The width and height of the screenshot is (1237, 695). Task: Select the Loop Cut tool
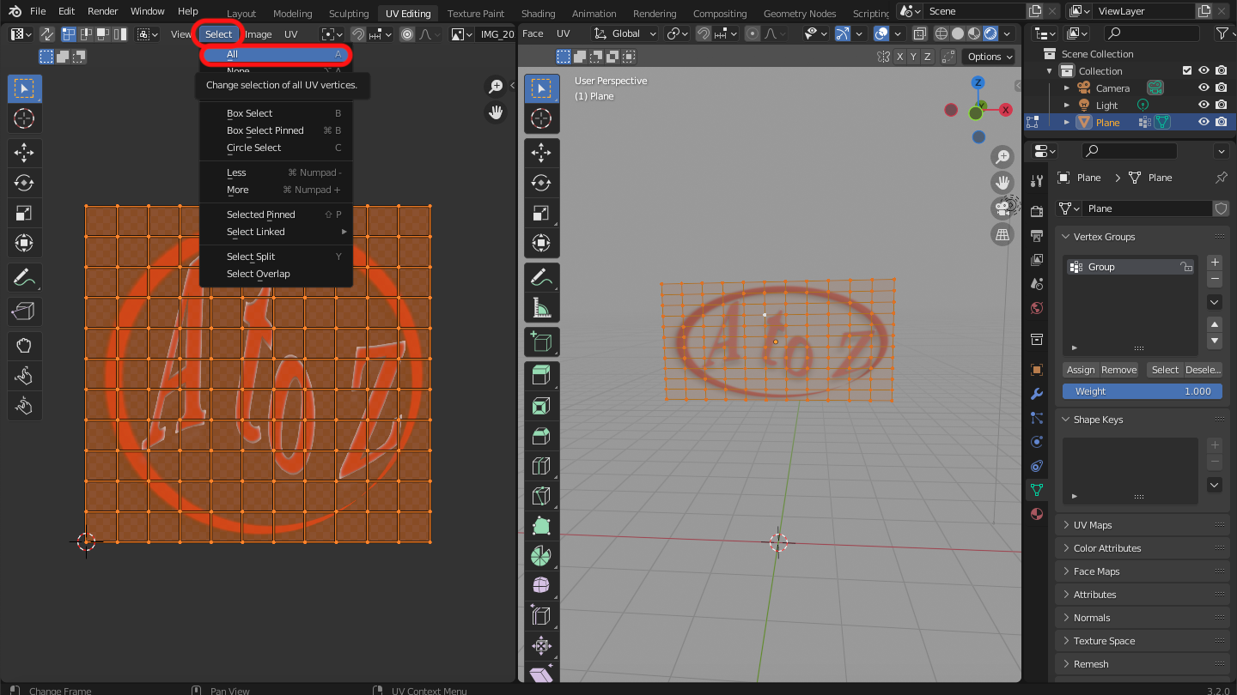541,466
